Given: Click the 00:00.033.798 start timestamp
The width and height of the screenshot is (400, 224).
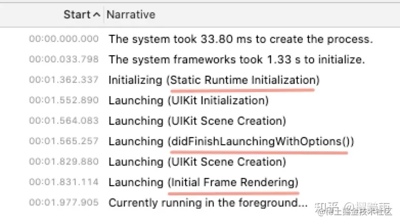Looking at the screenshot, I should point(63,59).
